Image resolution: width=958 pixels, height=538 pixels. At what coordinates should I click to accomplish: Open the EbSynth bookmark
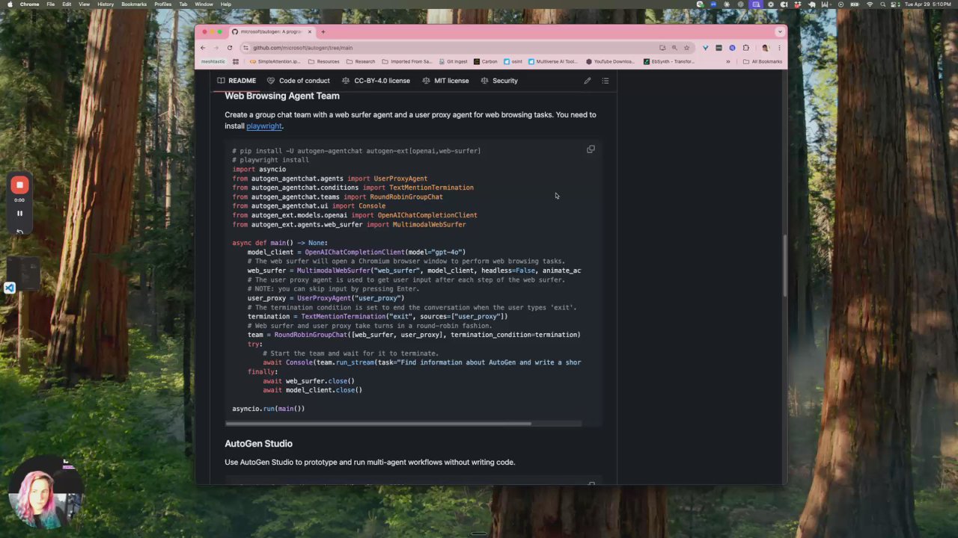pos(669,62)
